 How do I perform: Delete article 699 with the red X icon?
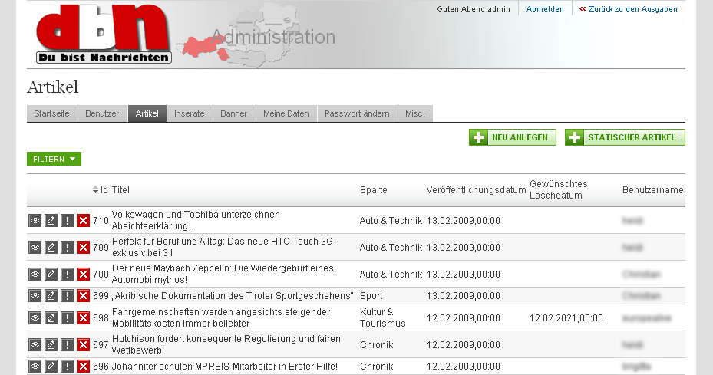[84, 296]
